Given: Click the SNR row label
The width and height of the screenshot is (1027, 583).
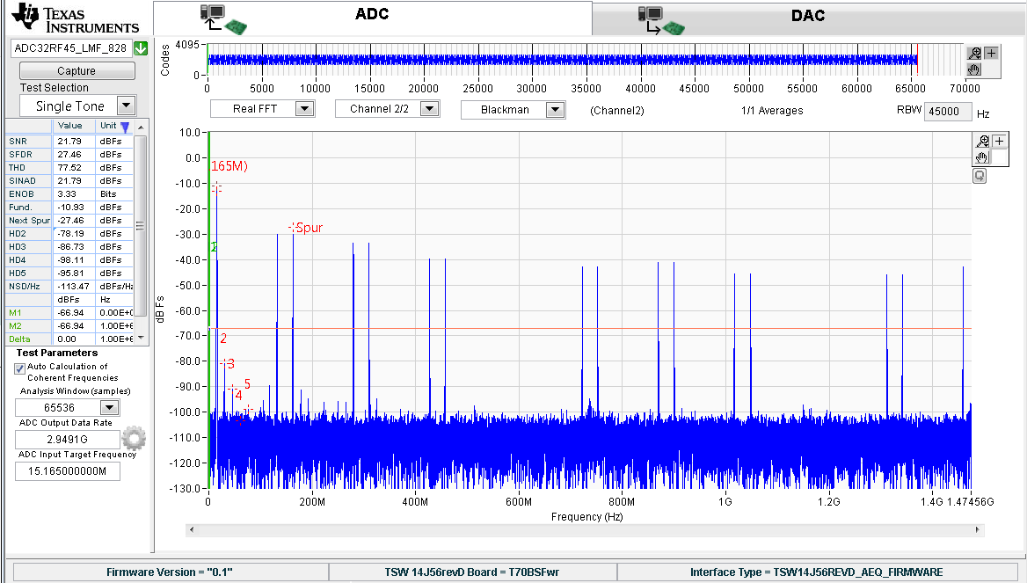Looking at the screenshot, I should click(x=18, y=141).
